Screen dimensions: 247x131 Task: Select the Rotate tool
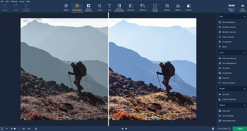[167, 7]
